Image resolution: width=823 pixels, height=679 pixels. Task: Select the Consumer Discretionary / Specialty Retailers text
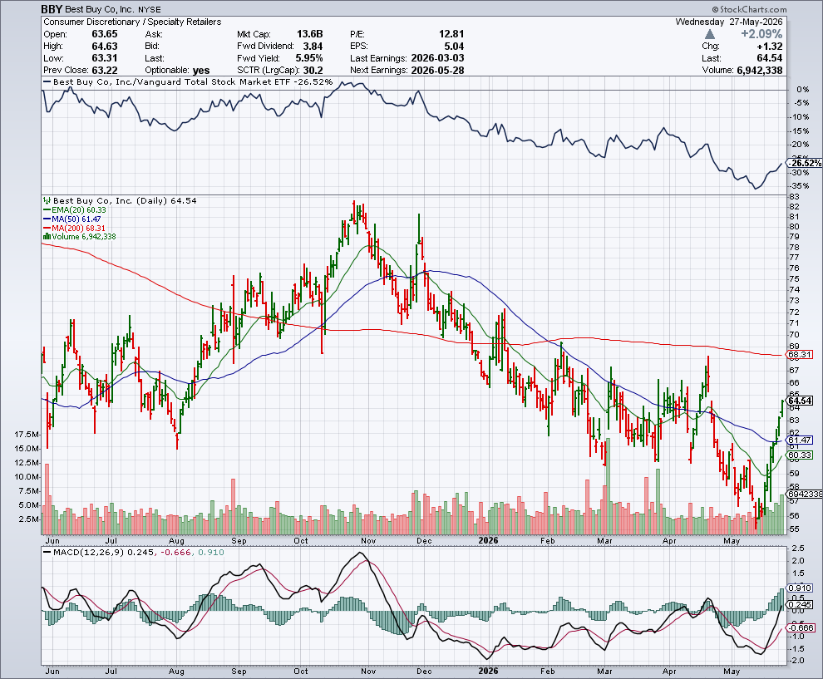pyautogui.click(x=132, y=22)
